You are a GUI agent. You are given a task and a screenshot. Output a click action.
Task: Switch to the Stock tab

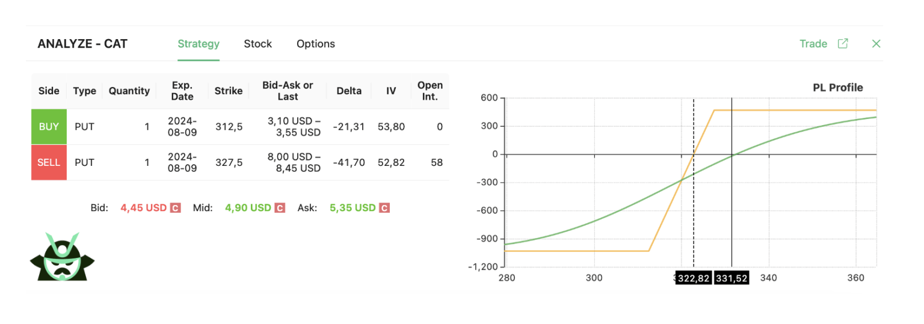tap(257, 44)
